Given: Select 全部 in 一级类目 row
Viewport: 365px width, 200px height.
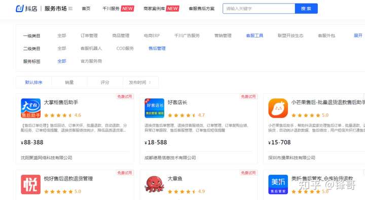Looking at the screenshot, I should (62, 35).
